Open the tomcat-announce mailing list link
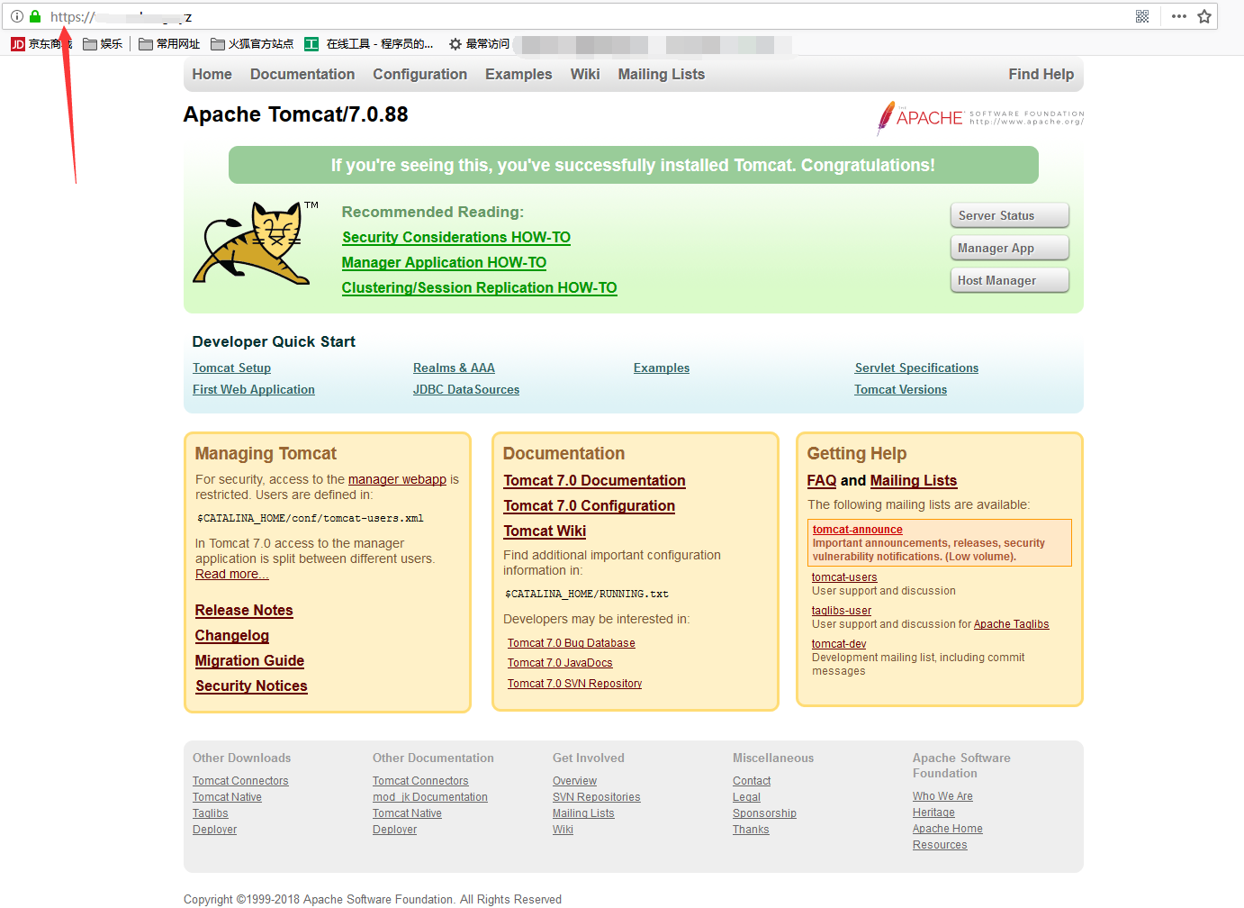Screen dimensions: 1244x908 tap(857, 530)
